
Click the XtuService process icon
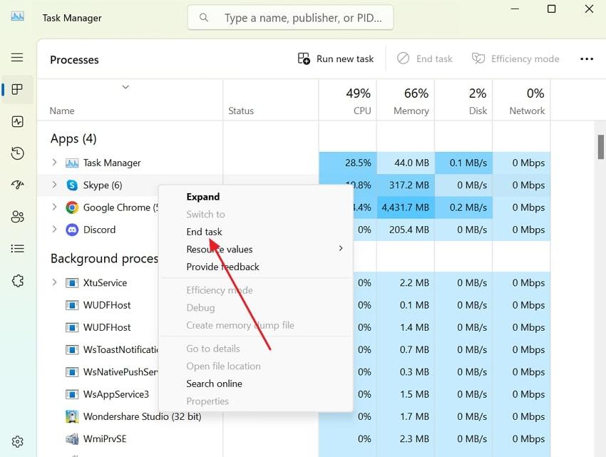point(72,283)
